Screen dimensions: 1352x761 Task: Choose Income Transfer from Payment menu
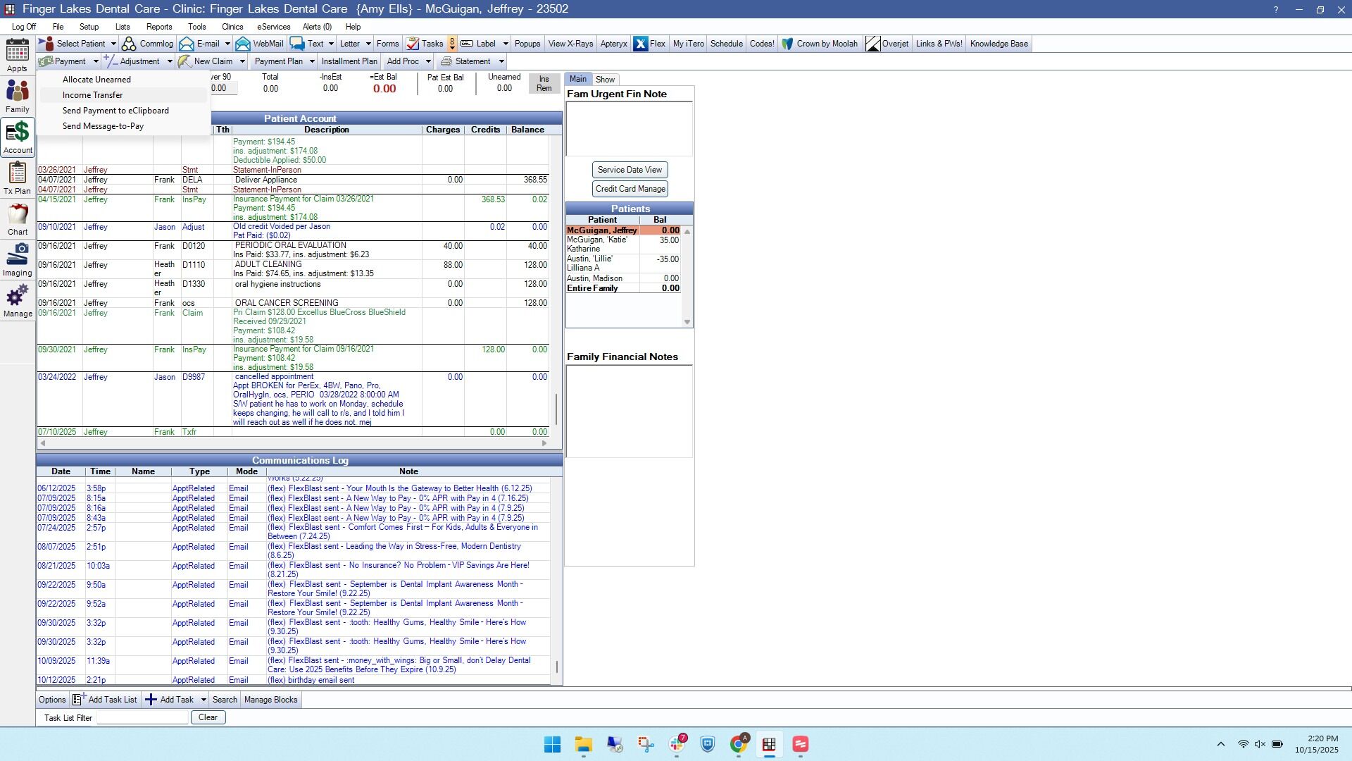[92, 95]
